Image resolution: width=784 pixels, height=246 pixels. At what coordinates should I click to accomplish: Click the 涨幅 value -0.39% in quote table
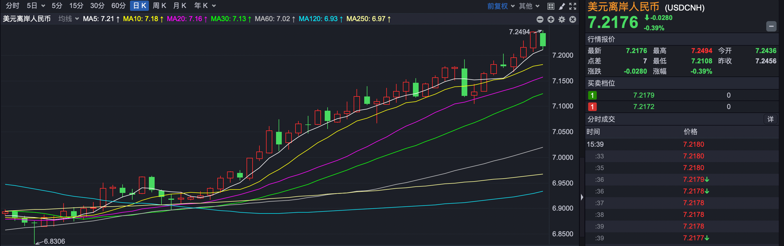pos(701,71)
